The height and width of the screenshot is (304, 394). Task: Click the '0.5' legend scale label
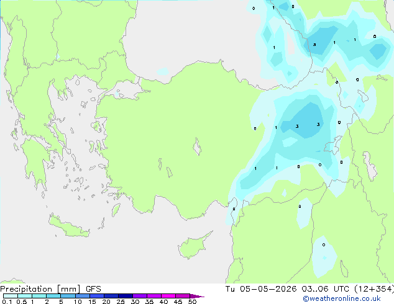pos(21,302)
